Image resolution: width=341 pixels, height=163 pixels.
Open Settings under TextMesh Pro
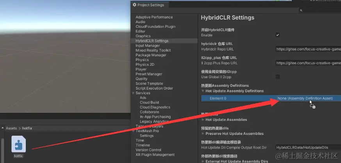[x=146, y=136]
